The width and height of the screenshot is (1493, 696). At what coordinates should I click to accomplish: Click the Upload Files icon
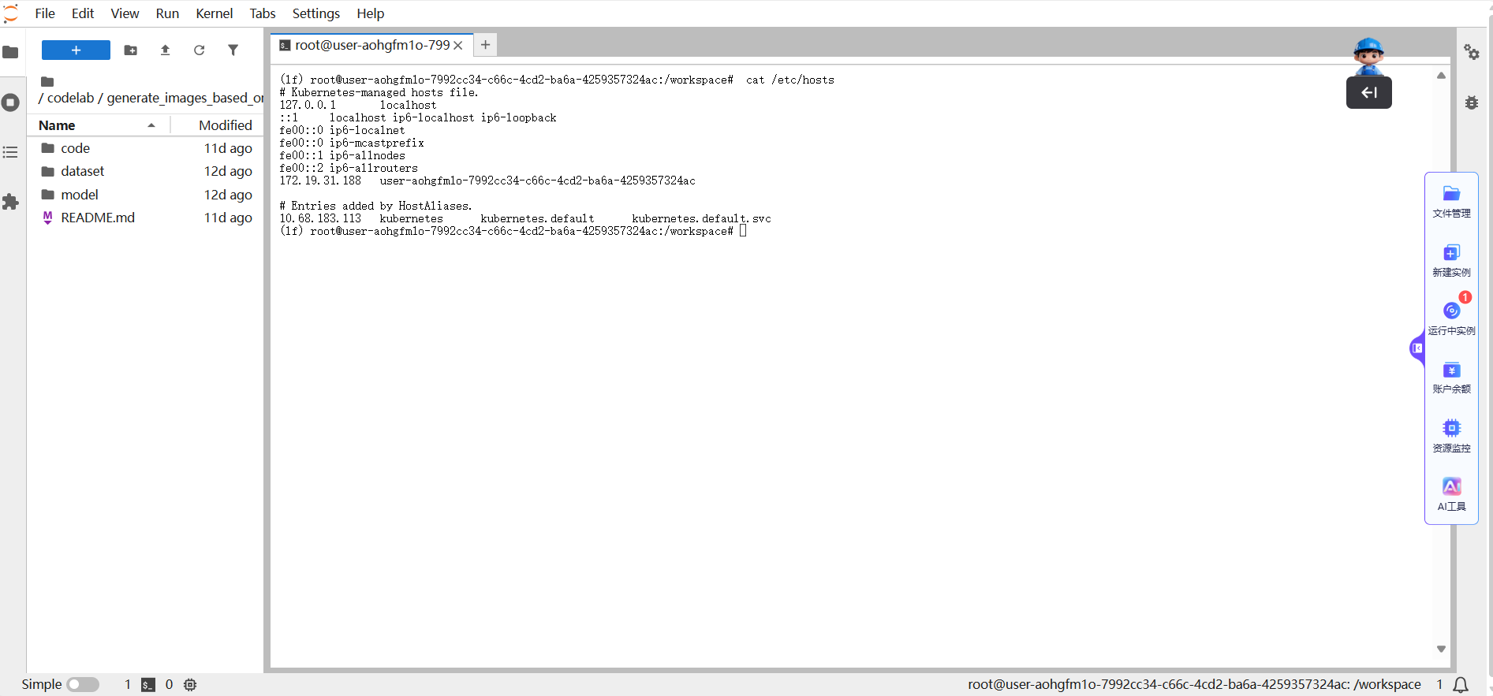[165, 50]
